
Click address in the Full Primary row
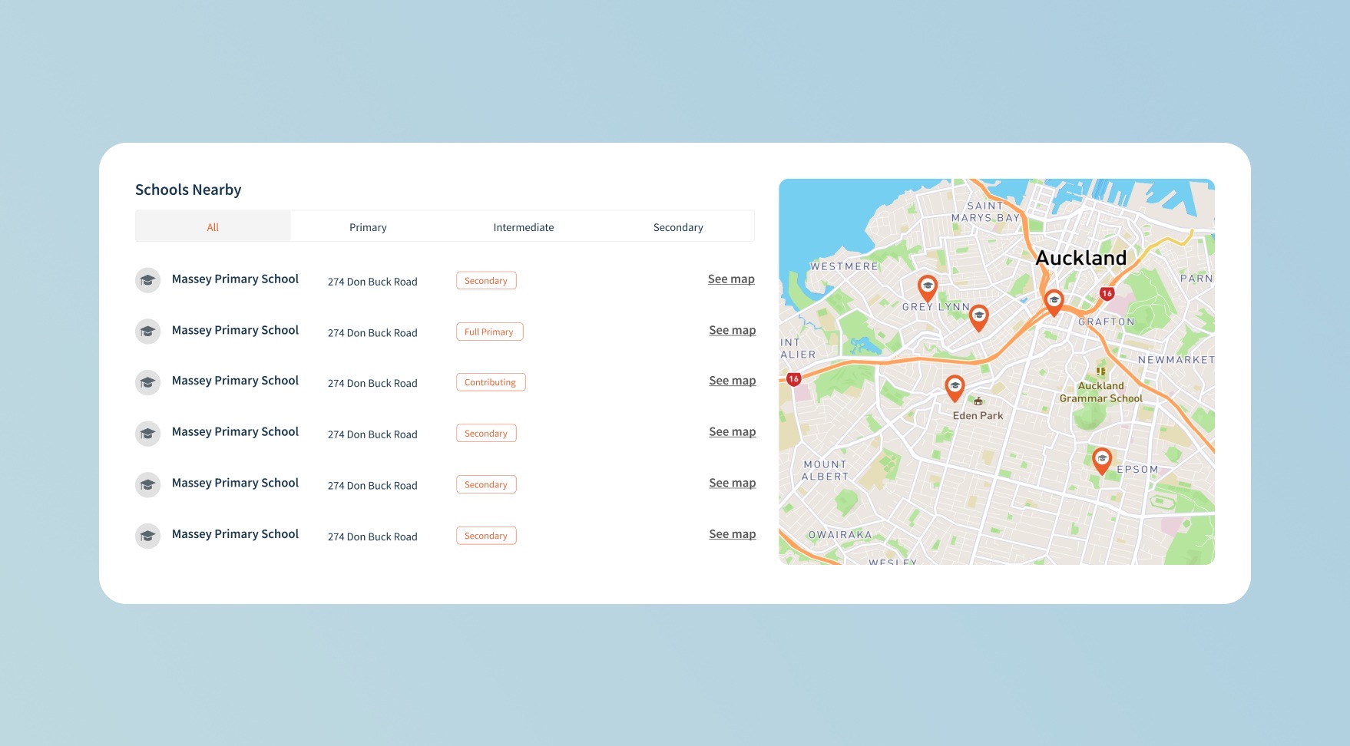[372, 332]
